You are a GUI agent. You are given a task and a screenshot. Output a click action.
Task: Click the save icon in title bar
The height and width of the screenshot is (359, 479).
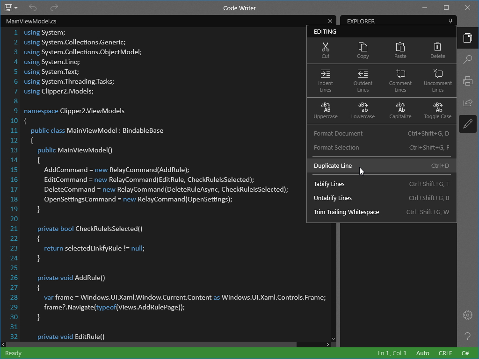(x=8, y=7)
